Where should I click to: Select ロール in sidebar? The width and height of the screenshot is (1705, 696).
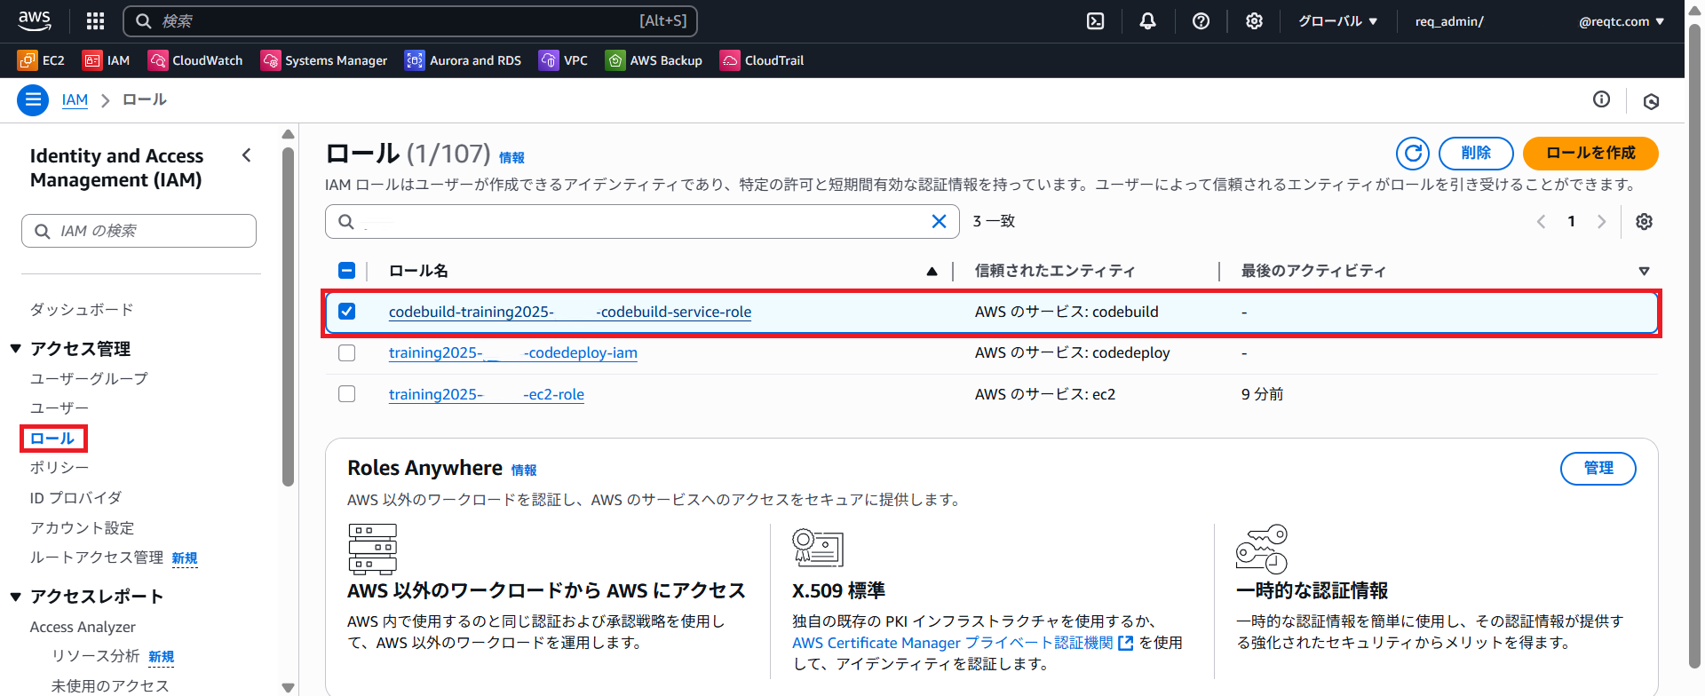(x=52, y=439)
